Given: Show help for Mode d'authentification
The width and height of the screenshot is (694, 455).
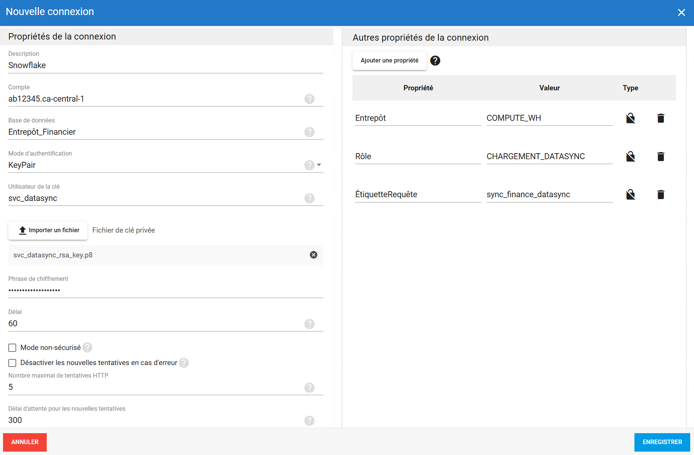Looking at the screenshot, I should (x=309, y=165).
